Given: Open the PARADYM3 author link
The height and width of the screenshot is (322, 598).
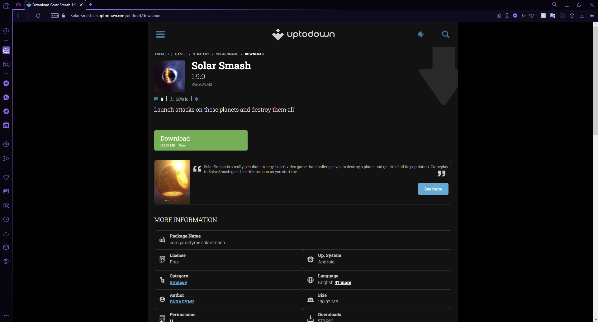Looking at the screenshot, I should coord(182,302).
